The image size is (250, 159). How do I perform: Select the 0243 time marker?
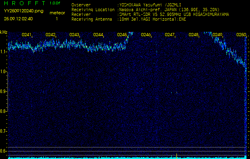74,35
